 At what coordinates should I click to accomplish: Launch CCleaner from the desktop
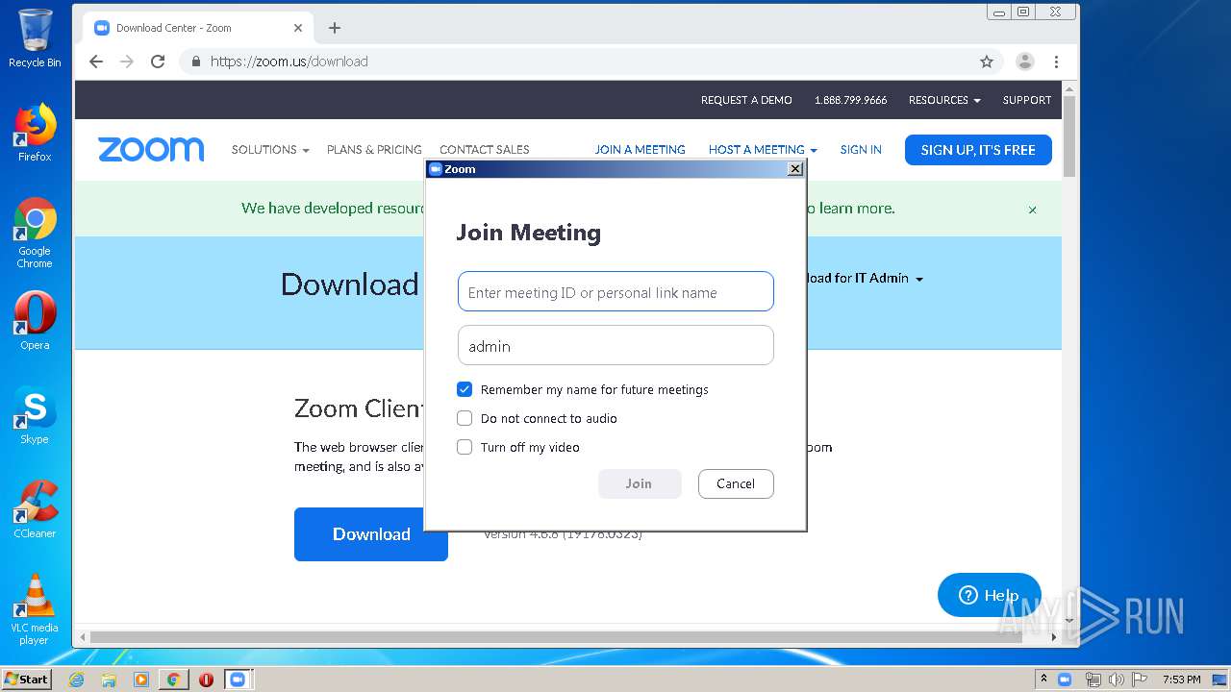(x=35, y=509)
